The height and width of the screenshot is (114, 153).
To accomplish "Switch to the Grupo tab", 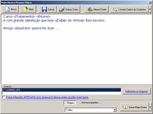I will coord(70,103).
